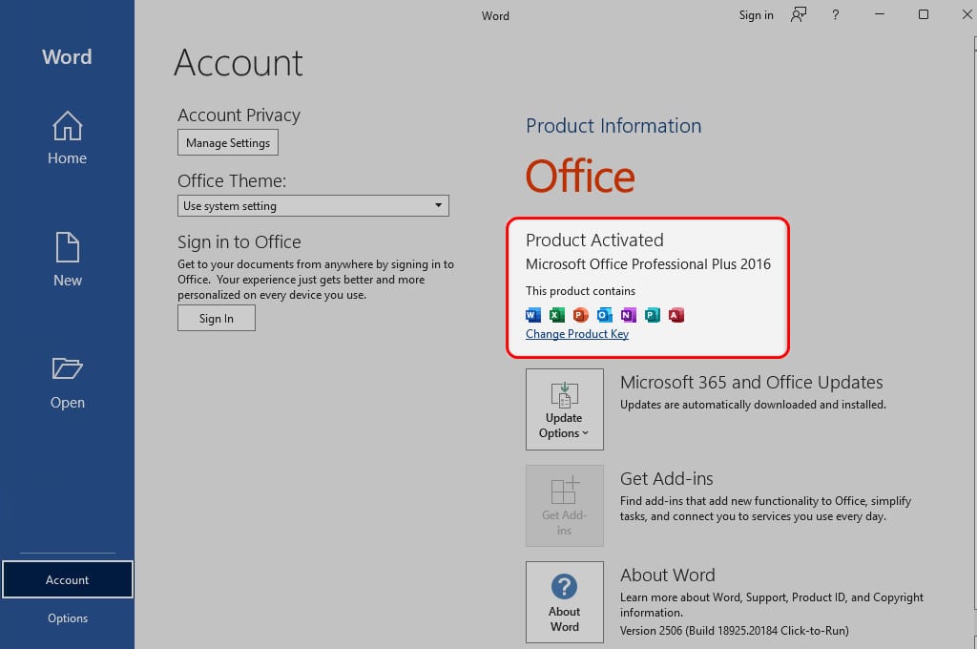Click the 'Get Add-ins' heading text

tap(666, 479)
